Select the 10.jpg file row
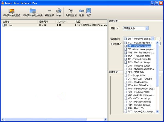This screenshot has width=164, height=122. click(54, 25)
